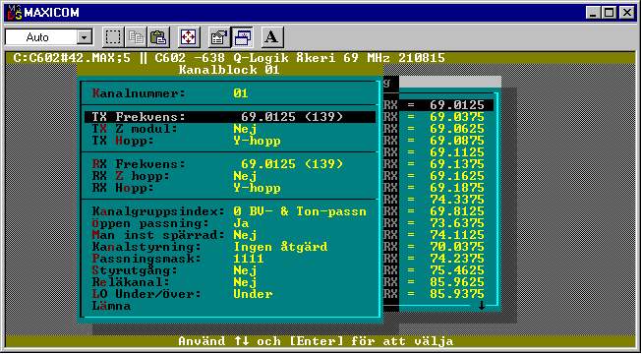Click the RX = 69.8125 list row
Screen dimensions: 641x354
click(438, 211)
